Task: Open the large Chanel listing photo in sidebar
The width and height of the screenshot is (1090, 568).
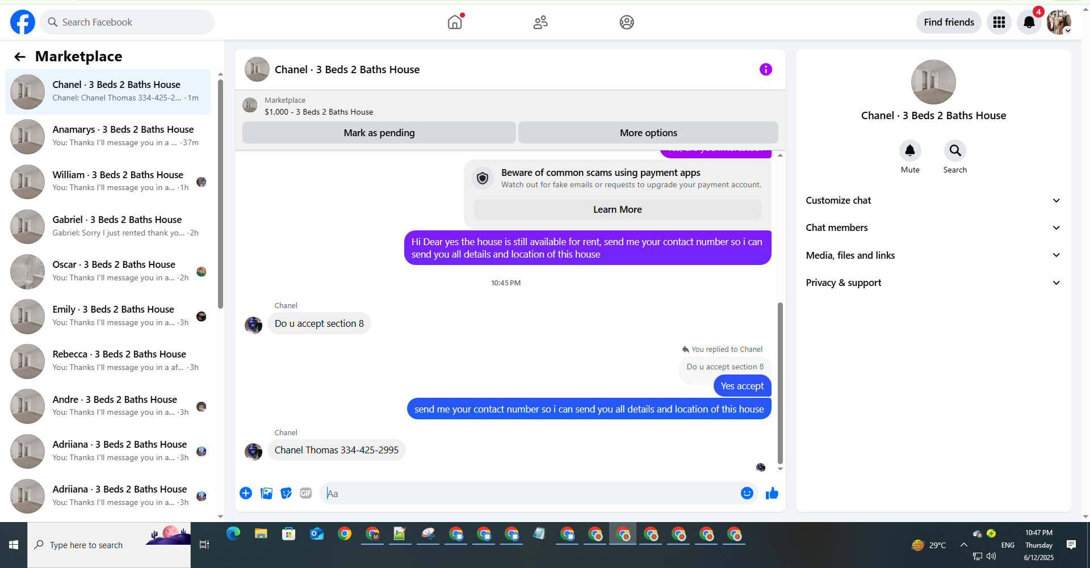Action: (933, 82)
